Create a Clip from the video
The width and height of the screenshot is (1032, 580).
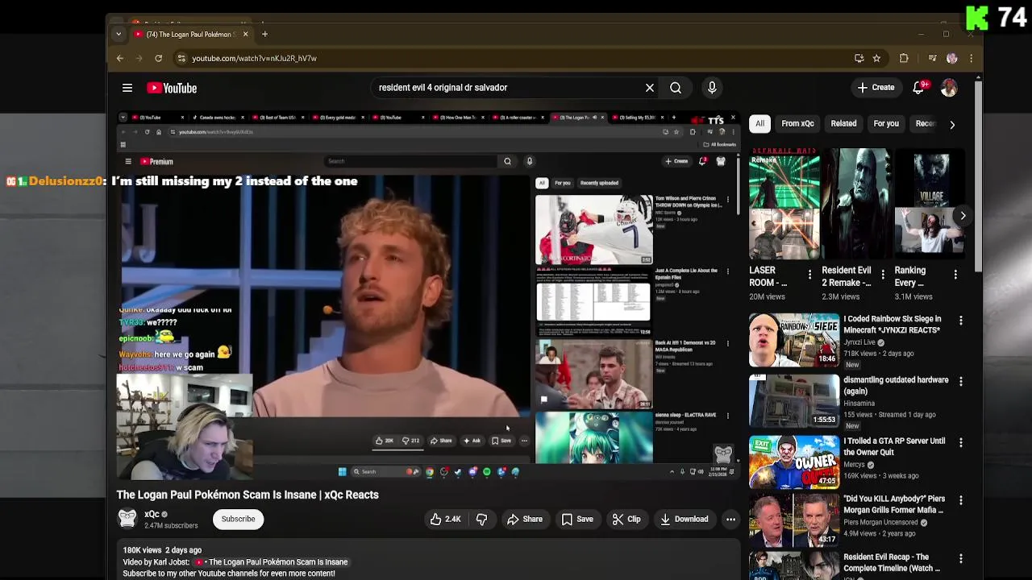click(x=626, y=520)
